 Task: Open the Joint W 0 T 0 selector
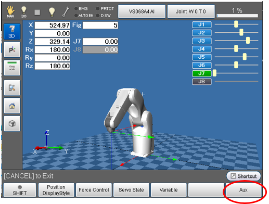click(x=191, y=11)
